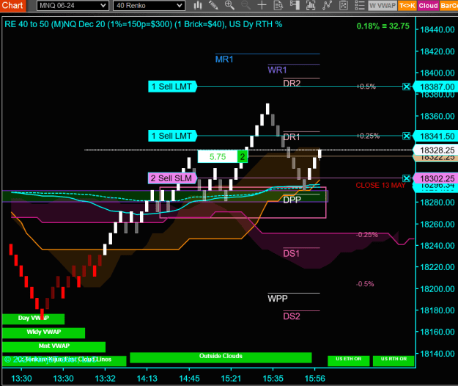This screenshot has width=458, height=386.
Task: Click the DPP pivot label
Action: 292,200
